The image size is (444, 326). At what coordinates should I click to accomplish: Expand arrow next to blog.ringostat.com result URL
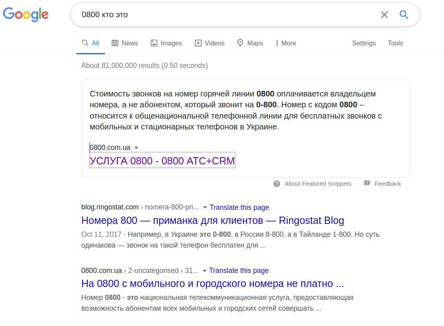click(x=205, y=207)
